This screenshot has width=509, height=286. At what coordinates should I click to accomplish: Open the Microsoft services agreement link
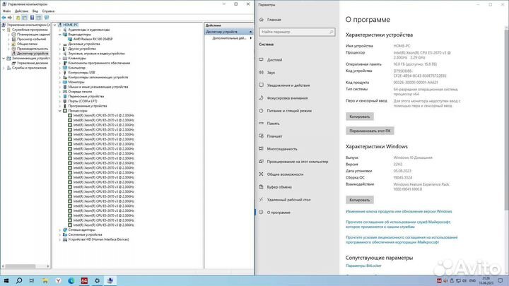(x=398, y=225)
